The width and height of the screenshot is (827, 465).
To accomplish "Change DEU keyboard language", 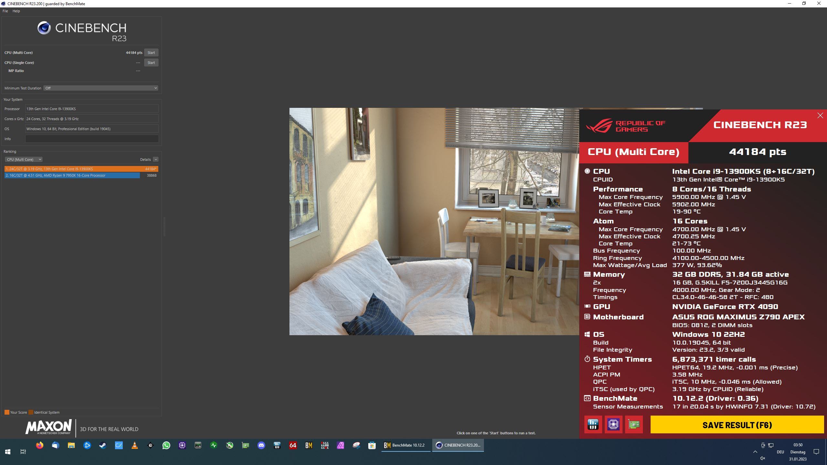I will 780,452.
